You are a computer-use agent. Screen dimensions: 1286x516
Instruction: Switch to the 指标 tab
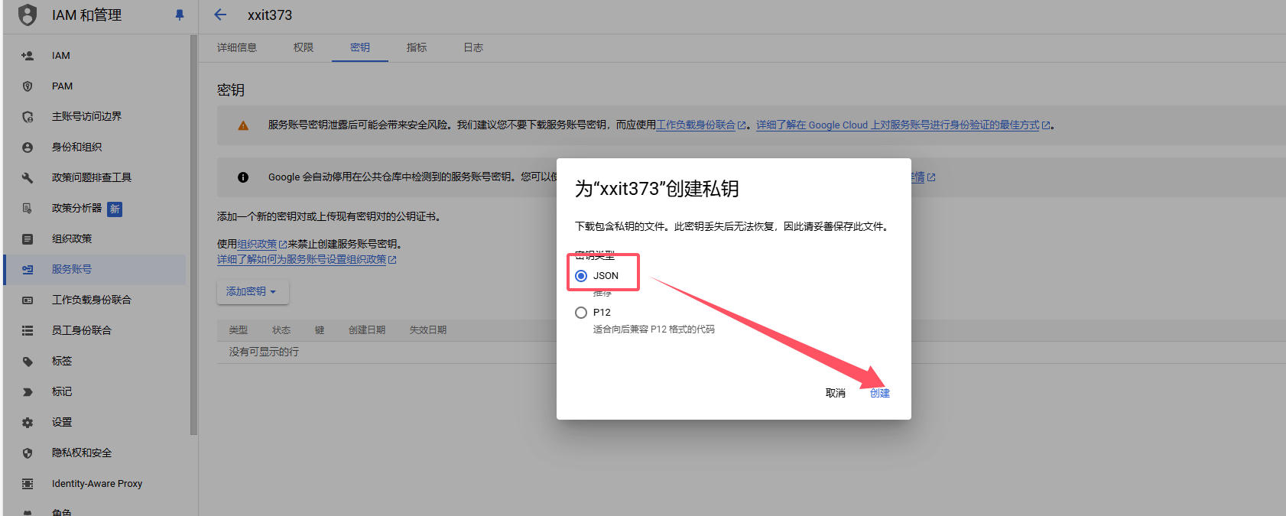417,47
